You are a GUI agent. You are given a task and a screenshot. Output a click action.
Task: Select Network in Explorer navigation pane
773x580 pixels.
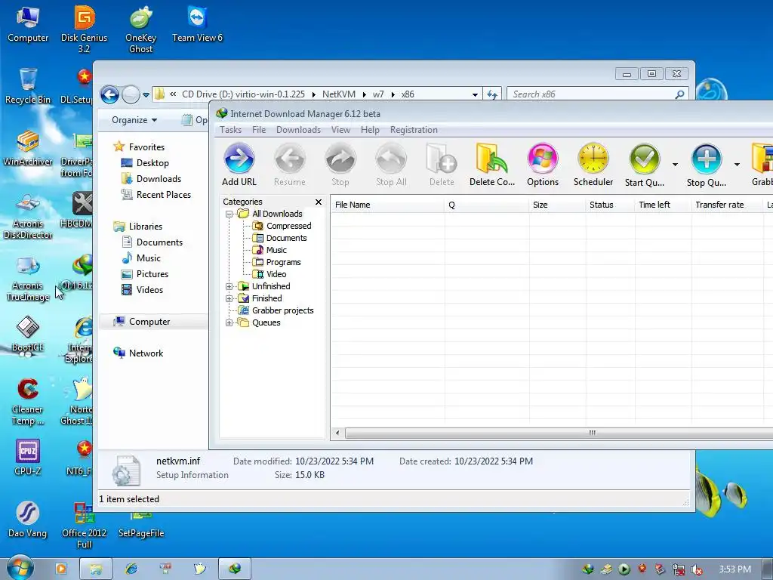pos(146,353)
